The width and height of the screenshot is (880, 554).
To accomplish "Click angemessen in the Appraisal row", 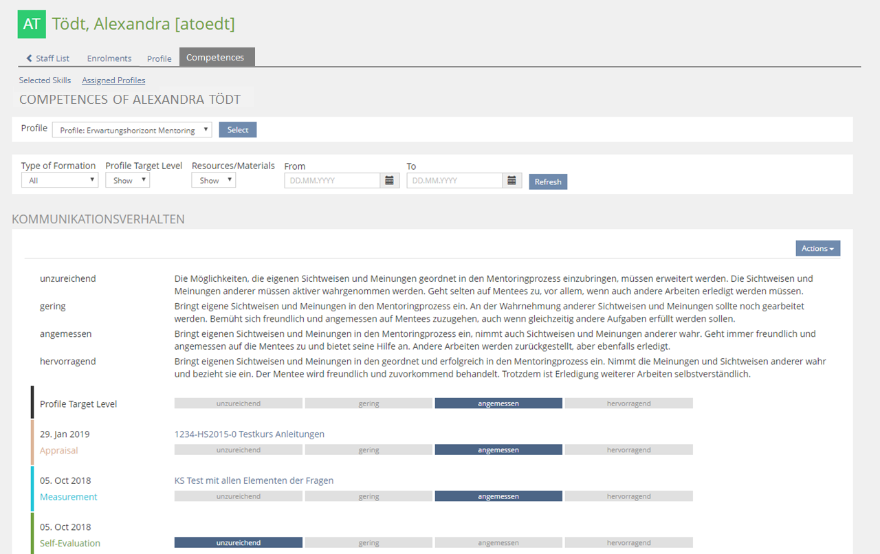I will [x=498, y=450].
